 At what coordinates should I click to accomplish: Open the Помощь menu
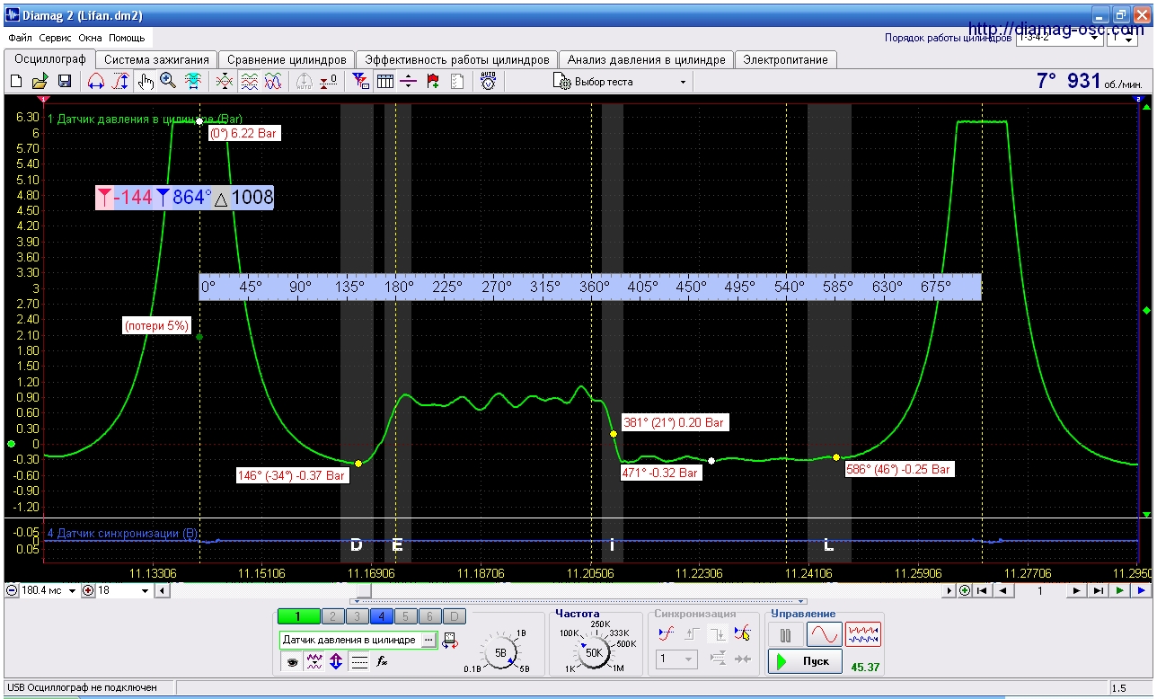(127, 39)
